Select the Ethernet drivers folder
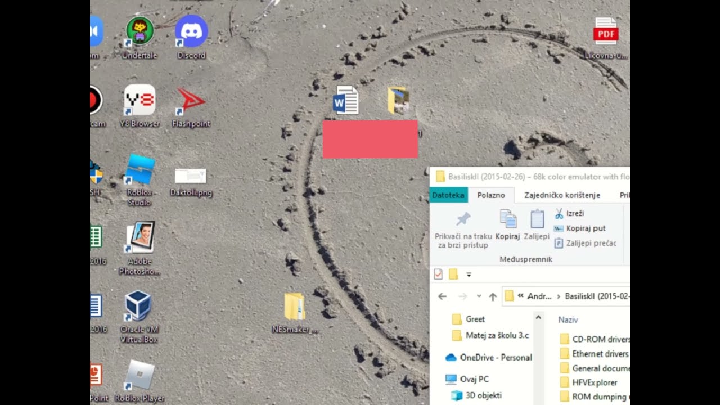This screenshot has height=405, width=720. (594, 354)
